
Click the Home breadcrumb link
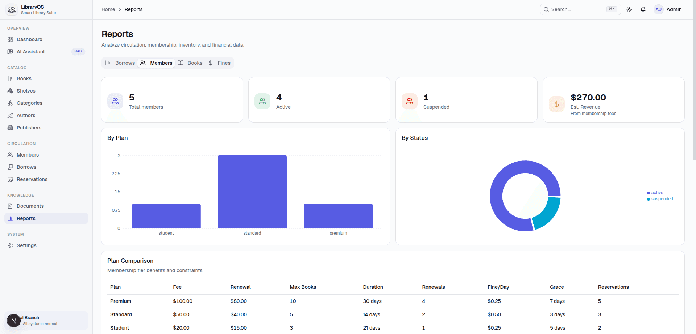[x=108, y=9]
